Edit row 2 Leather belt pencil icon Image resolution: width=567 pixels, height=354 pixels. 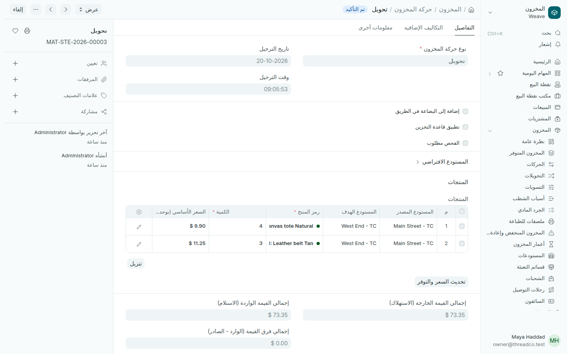pyautogui.click(x=139, y=244)
